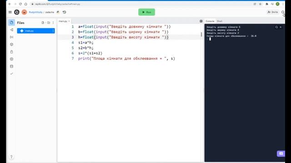Close the main.py editor tab

tap(69, 21)
